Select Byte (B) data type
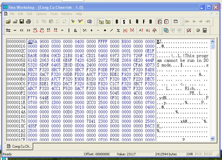Viewport: 222px width, 160px height. pyautogui.click(x=117, y=22)
